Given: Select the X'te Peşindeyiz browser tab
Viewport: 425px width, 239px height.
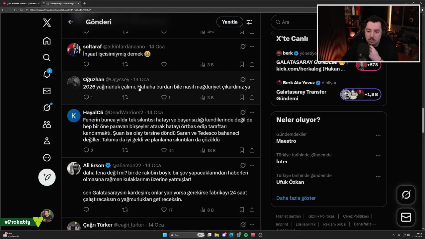Looking at the screenshot, I should pos(61,3).
